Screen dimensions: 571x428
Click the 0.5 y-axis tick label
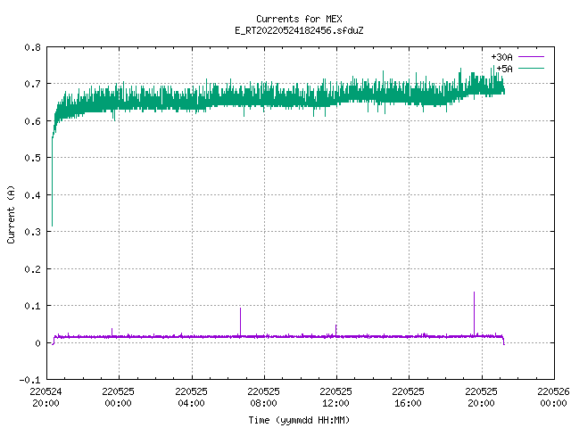coord(32,158)
